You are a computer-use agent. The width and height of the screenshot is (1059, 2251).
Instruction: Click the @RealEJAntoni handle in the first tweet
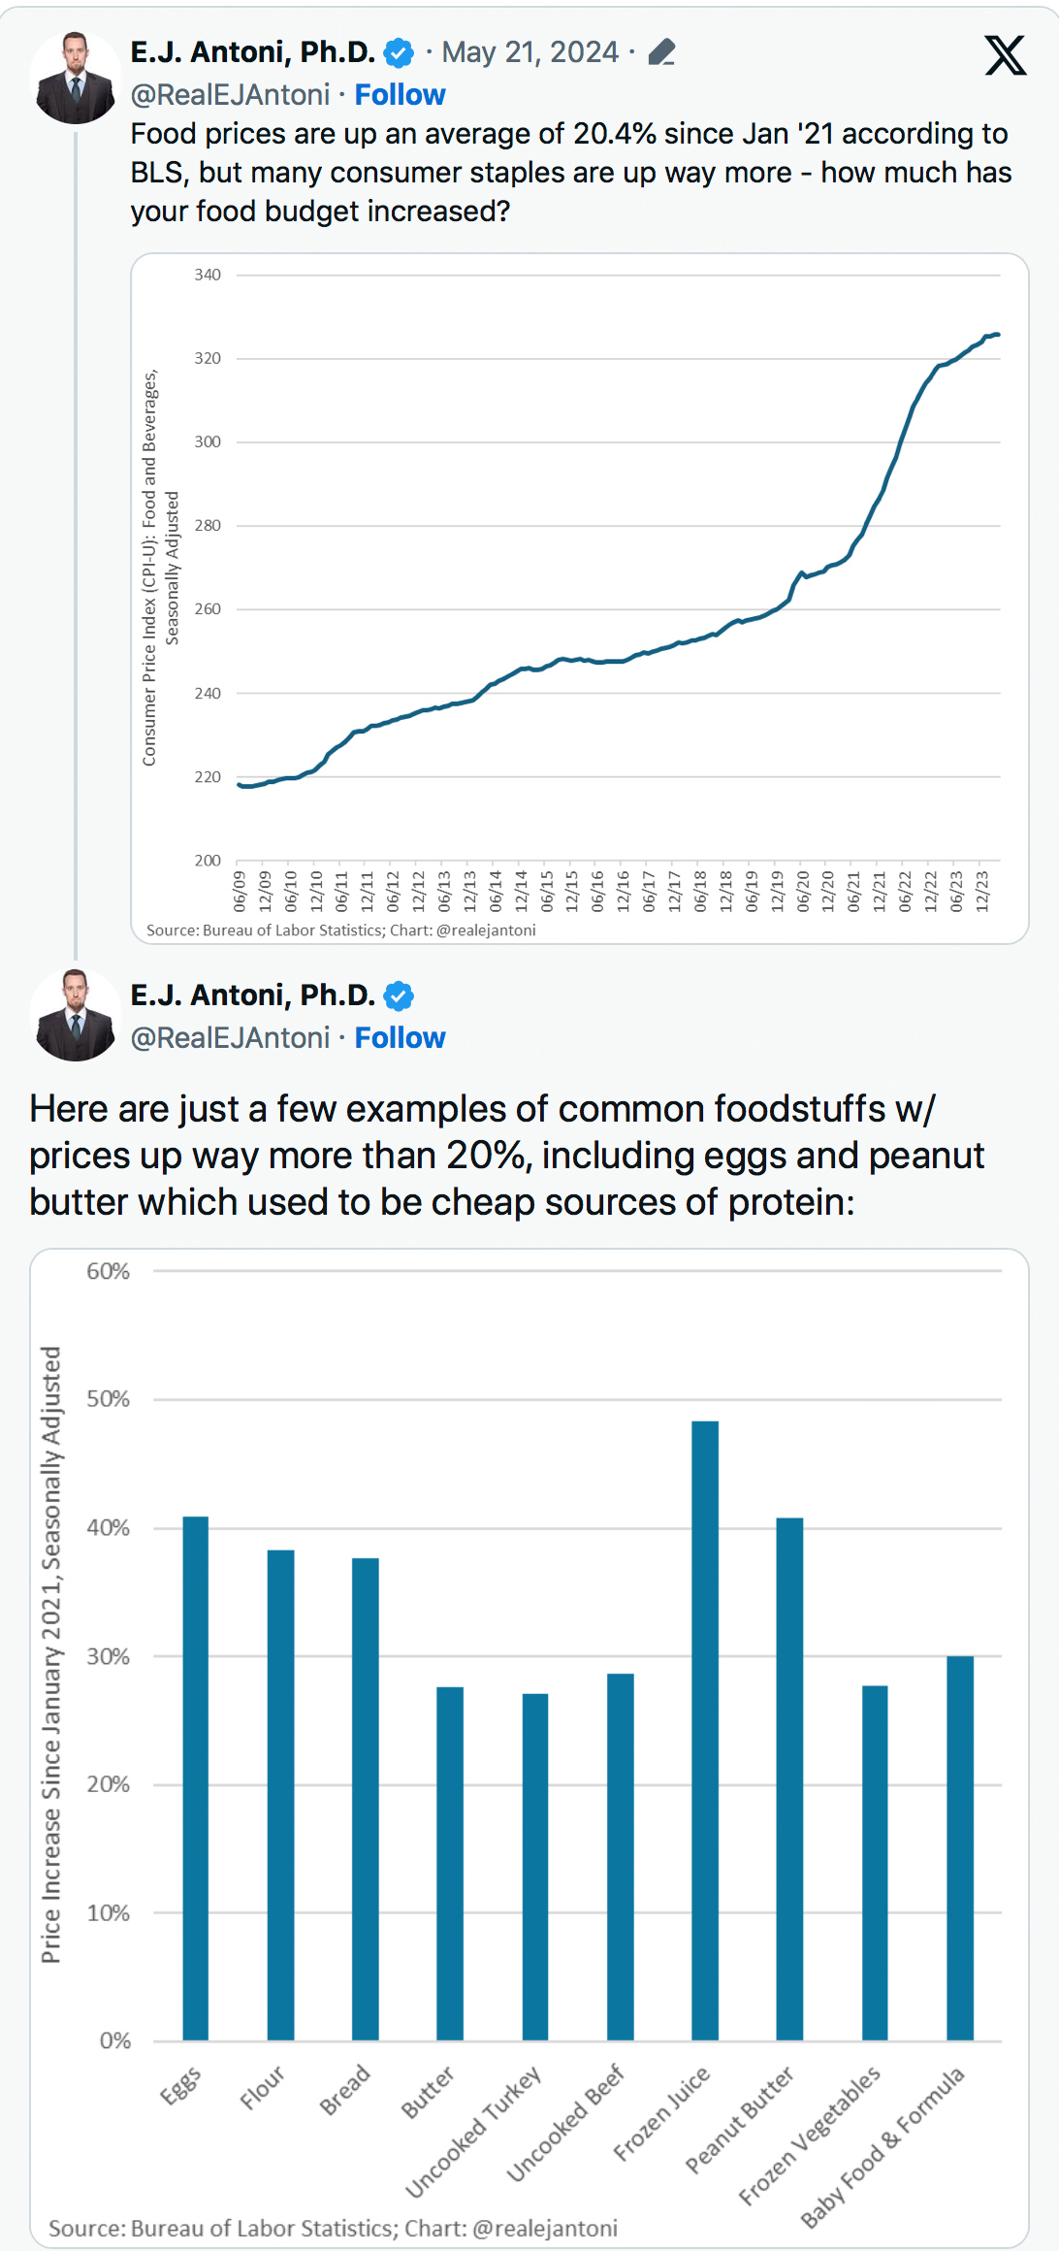coord(230,95)
